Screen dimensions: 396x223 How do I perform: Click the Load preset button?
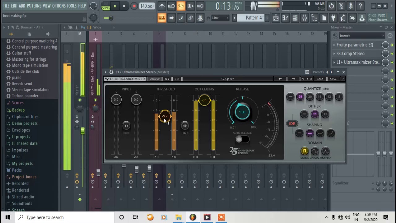(320, 79)
